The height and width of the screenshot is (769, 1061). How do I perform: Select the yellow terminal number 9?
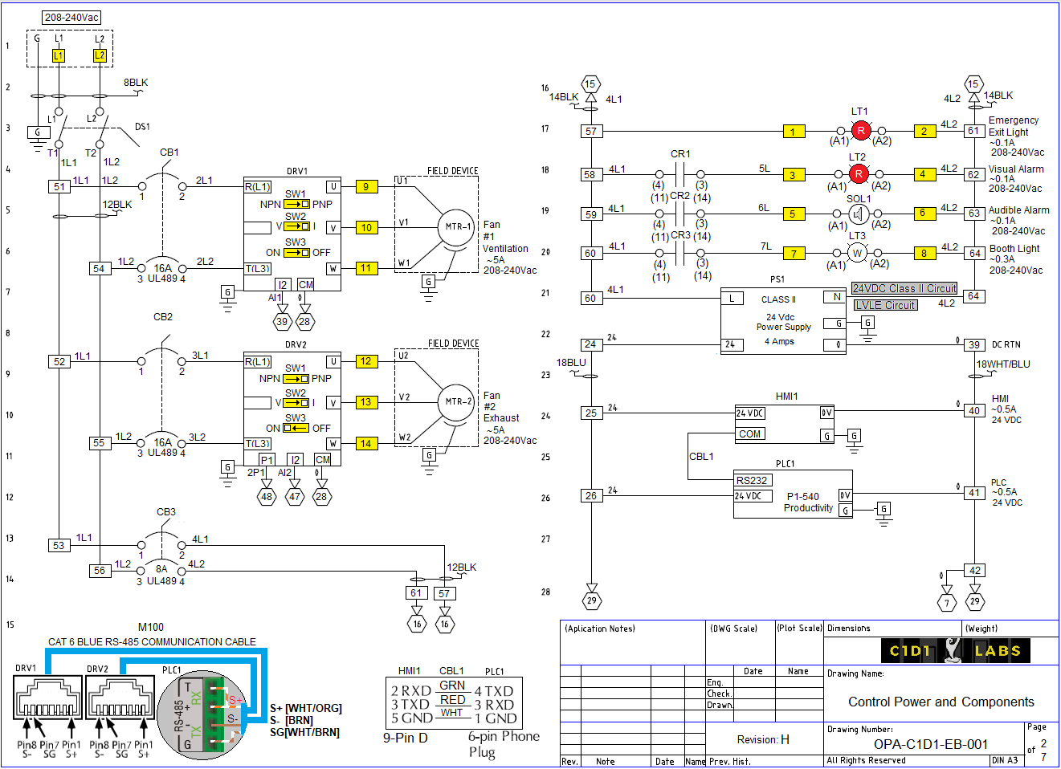366,187
